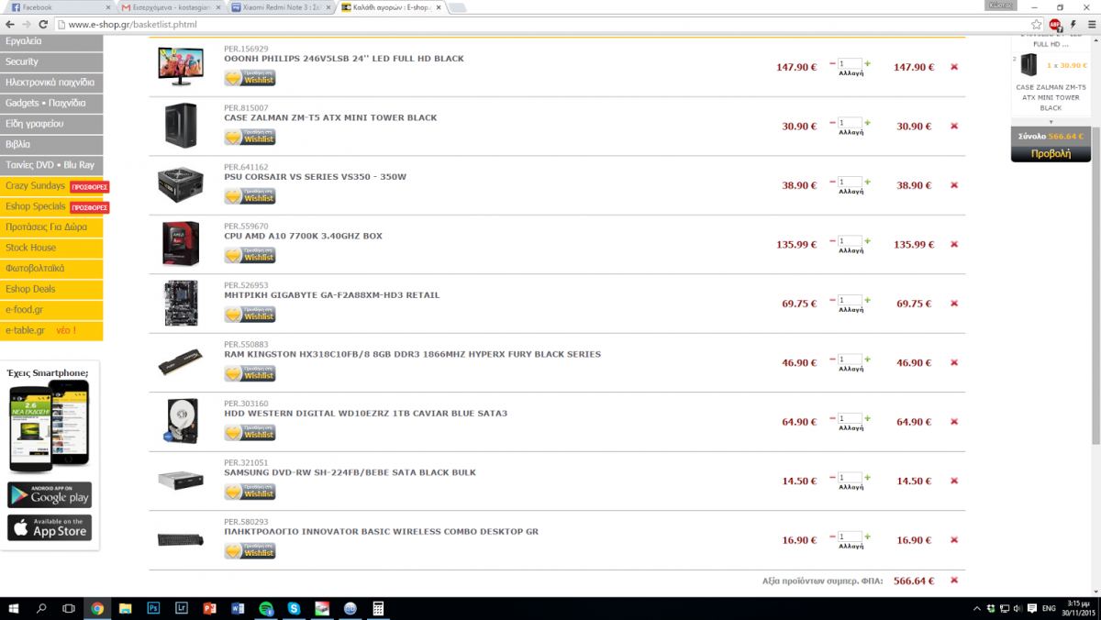Click Αλλαγή under the Samsung DVD-RW quantity
The height and width of the screenshot is (620, 1101).
click(851, 487)
